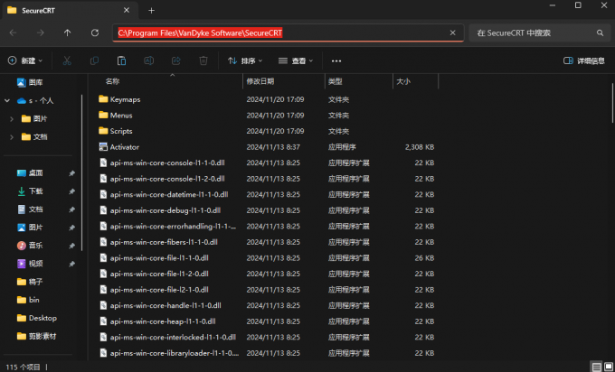Toggle the 详细信息 details pane
Image resolution: width=615 pixels, height=372 pixels.
[584, 60]
